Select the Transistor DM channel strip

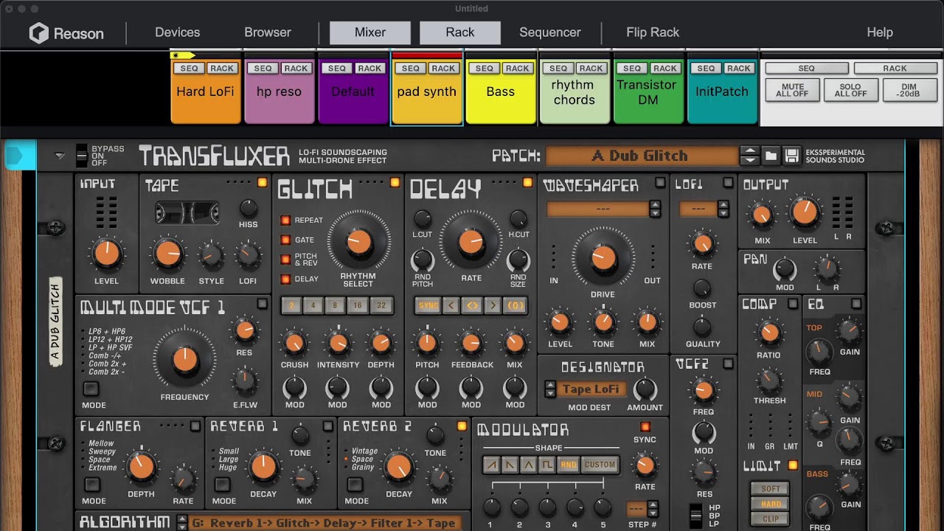[x=648, y=92]
